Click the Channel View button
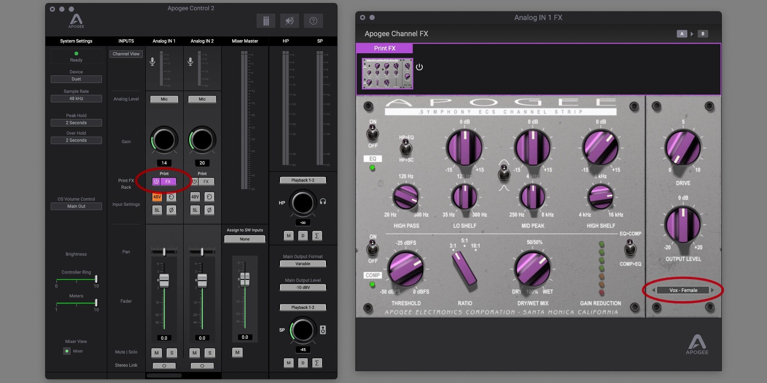 click(x=126, y=54)
